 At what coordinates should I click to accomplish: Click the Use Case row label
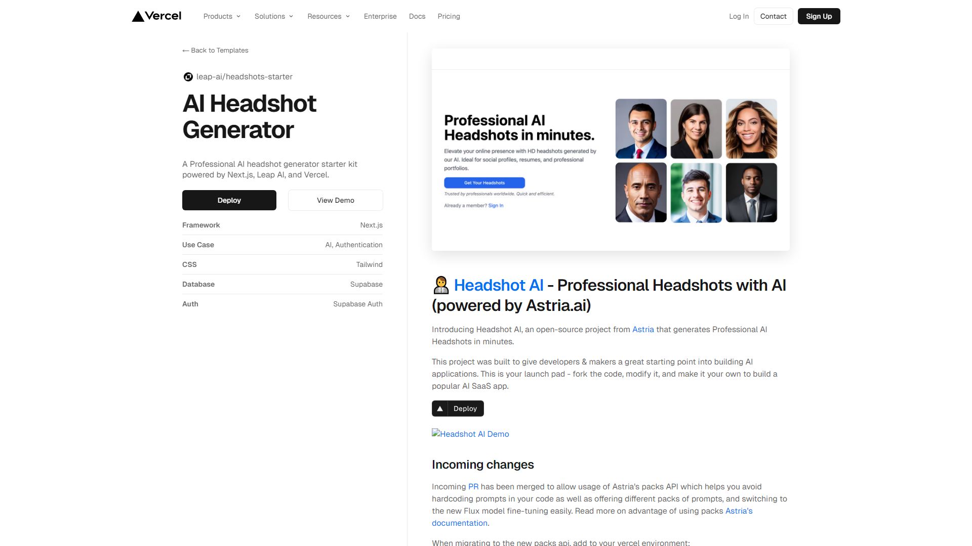[x=198, y=245]
